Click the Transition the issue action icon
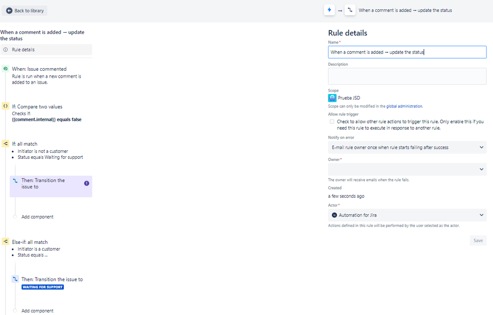This screenshot has width=493, height=315. click(15, 180)
